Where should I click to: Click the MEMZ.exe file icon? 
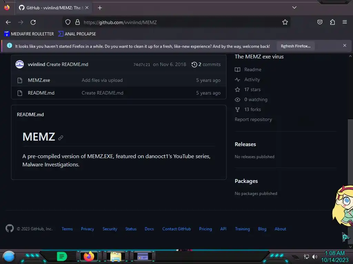[x=20, y=80]
